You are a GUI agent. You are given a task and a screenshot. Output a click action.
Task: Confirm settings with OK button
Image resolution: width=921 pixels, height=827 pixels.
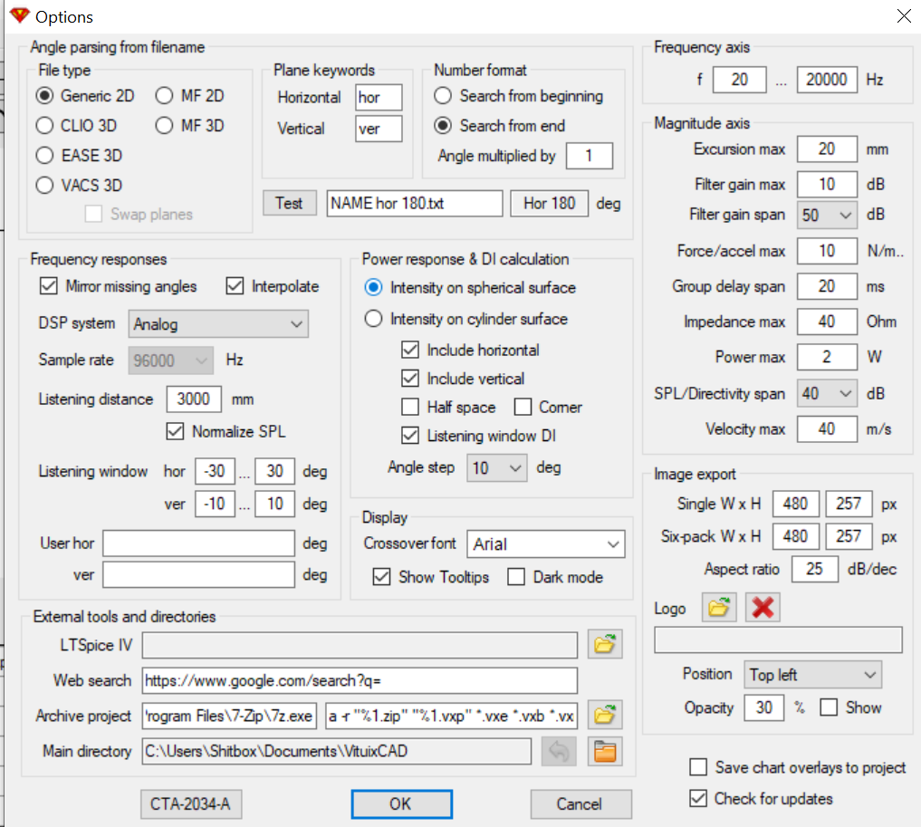(x=402, y=803)
